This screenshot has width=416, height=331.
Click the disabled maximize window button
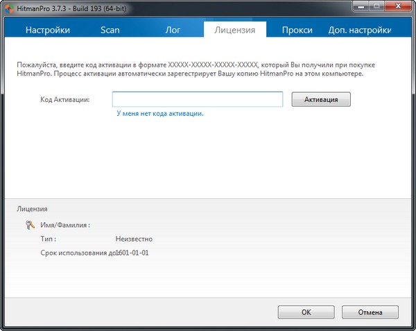pos(376,6)
